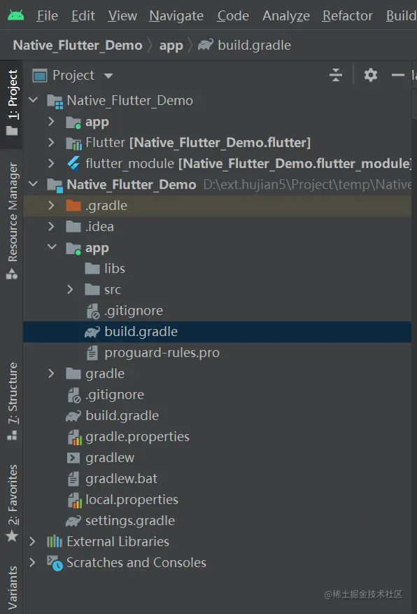Select the libs folder

pyautogui.click(x=115, y=269)
